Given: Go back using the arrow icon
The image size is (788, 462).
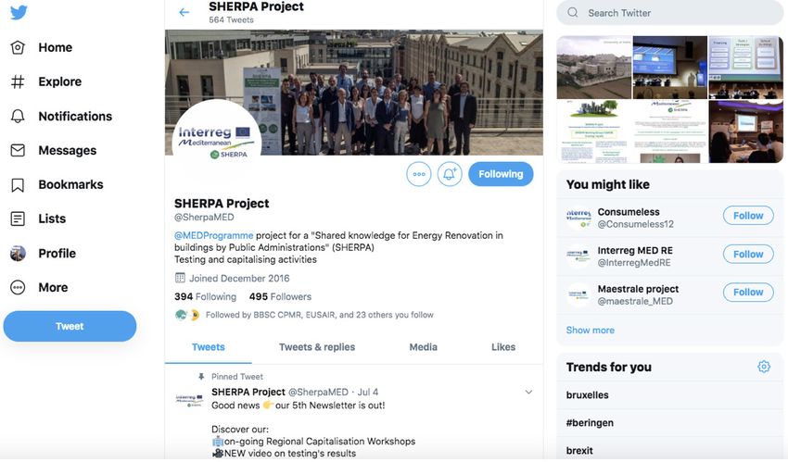Looking at the screenshot, I should click(x=184, y=13).
